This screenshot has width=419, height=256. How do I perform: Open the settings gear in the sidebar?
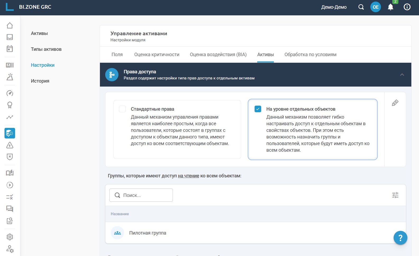tap(10, 237)
